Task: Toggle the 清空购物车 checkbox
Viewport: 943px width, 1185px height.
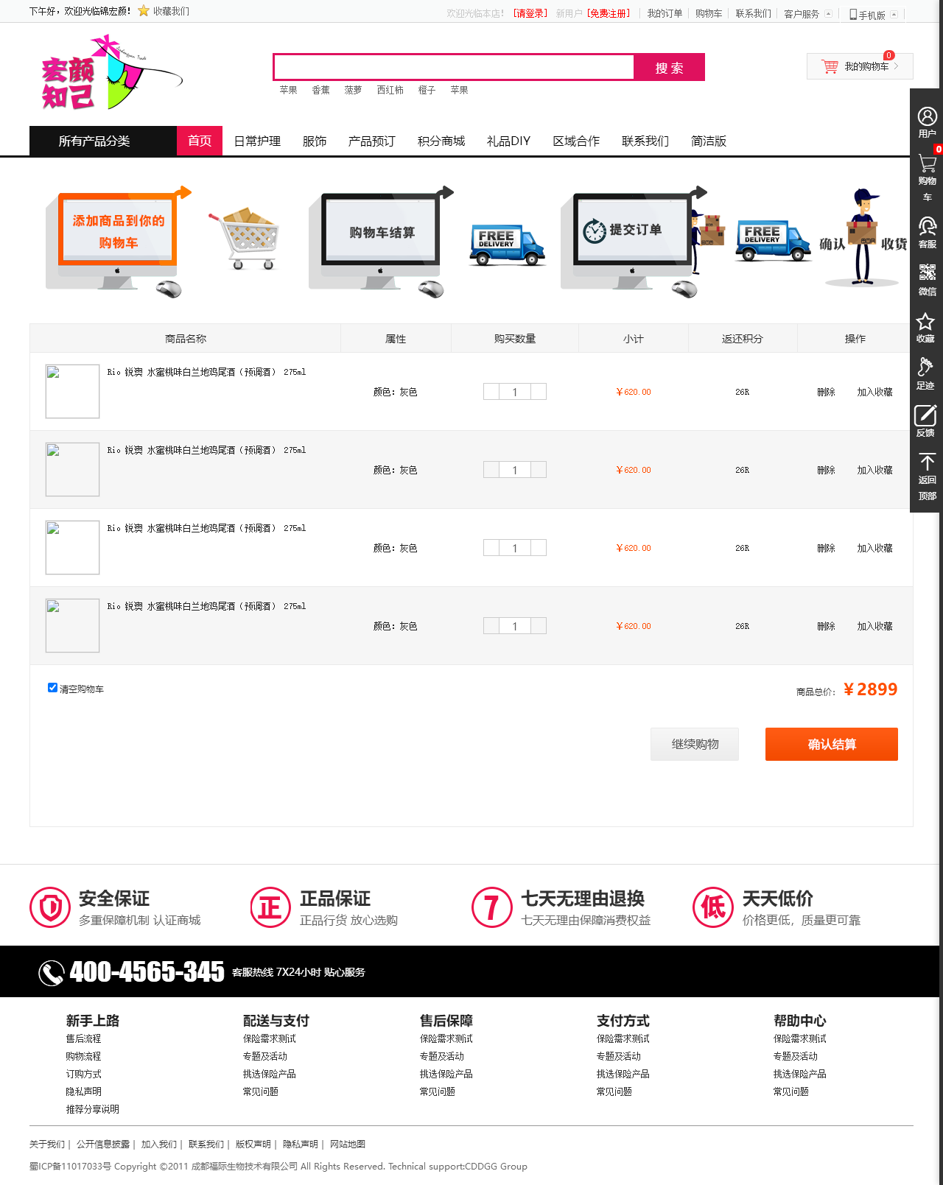Action: (x=52, y=688)
